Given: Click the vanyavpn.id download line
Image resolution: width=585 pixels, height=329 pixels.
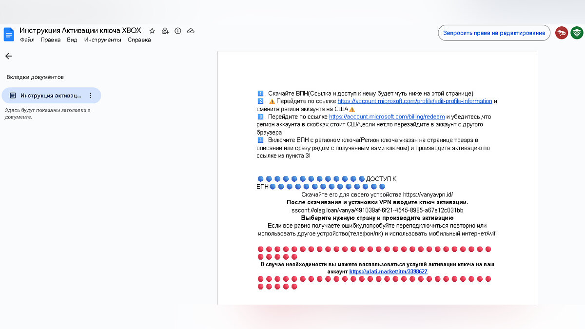Looking at the screenshot, I should point(377,194).
